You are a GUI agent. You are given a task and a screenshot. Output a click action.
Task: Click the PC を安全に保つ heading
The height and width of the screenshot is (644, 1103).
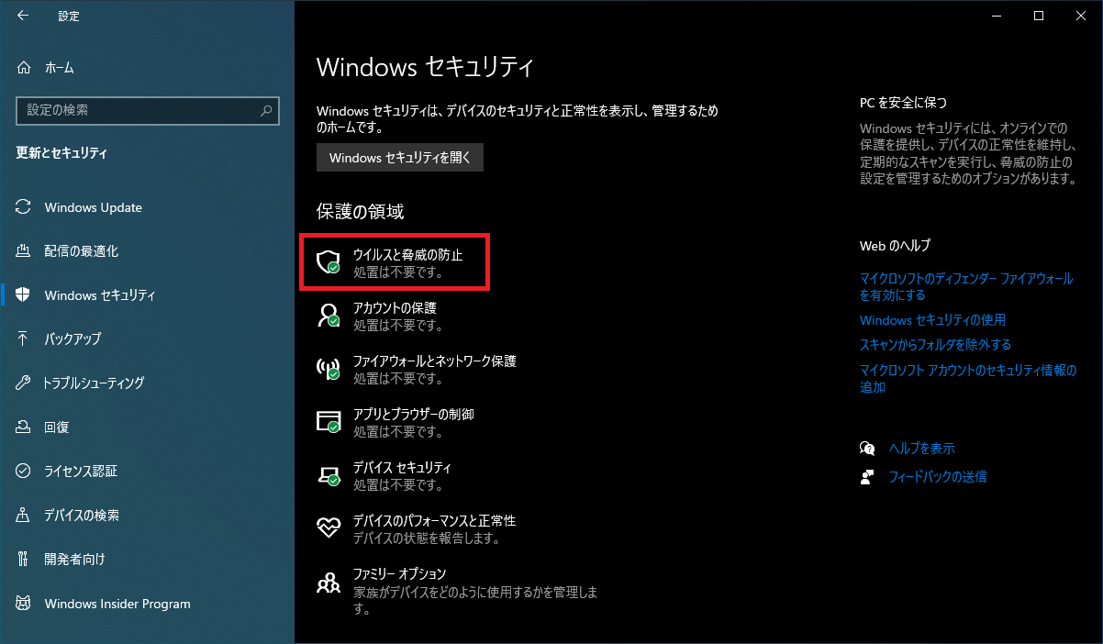tap(903, 103)
